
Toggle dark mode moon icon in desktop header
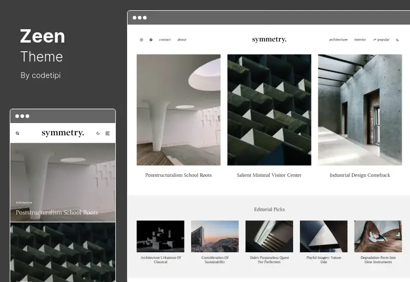pyautogui.click(x=398, y=40)
